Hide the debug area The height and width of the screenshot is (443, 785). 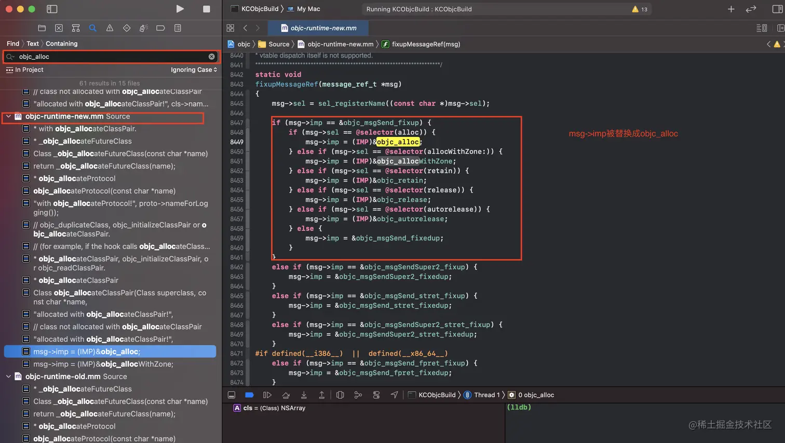pos(232,395)
